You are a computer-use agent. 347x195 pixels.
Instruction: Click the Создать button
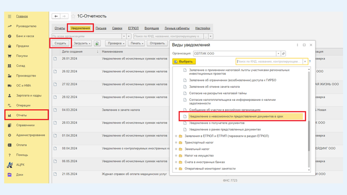[60, 44]
